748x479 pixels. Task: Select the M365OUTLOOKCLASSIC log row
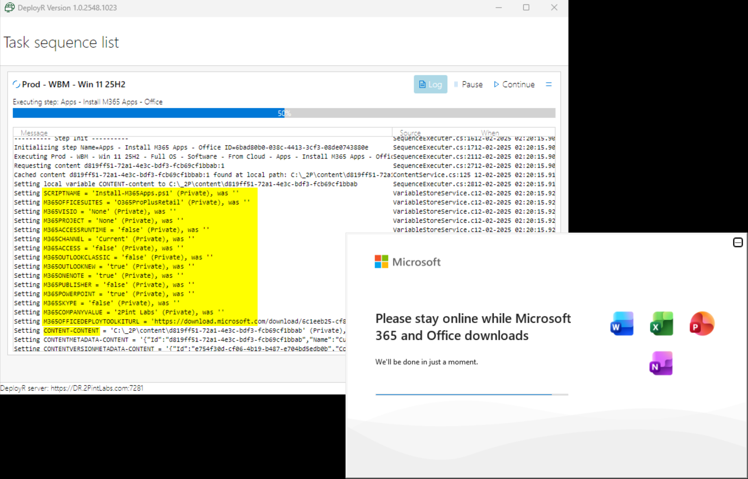pos(179,257)
